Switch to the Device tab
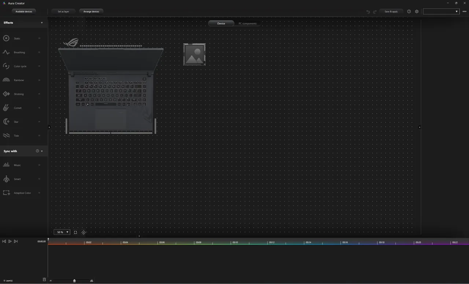Viewport: 469px width, 284px height. (221, 23)
